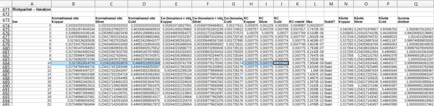Image resolution: width=434 pixels, height=106 pixels.
Task: Click cell 0,317348967965494 in row 695
Action: [73, 104]
